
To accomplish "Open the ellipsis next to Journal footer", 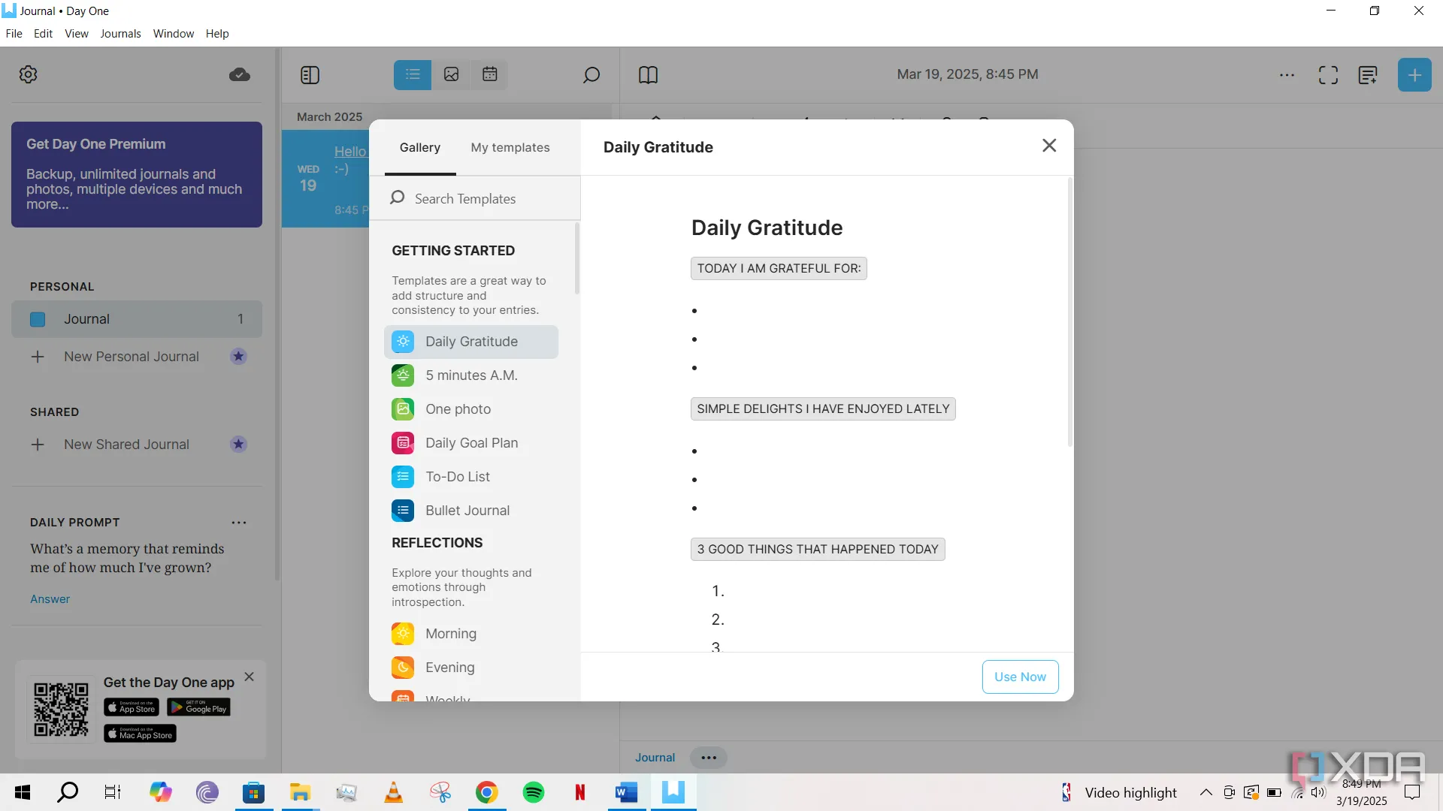I will (x=709, y=758).
